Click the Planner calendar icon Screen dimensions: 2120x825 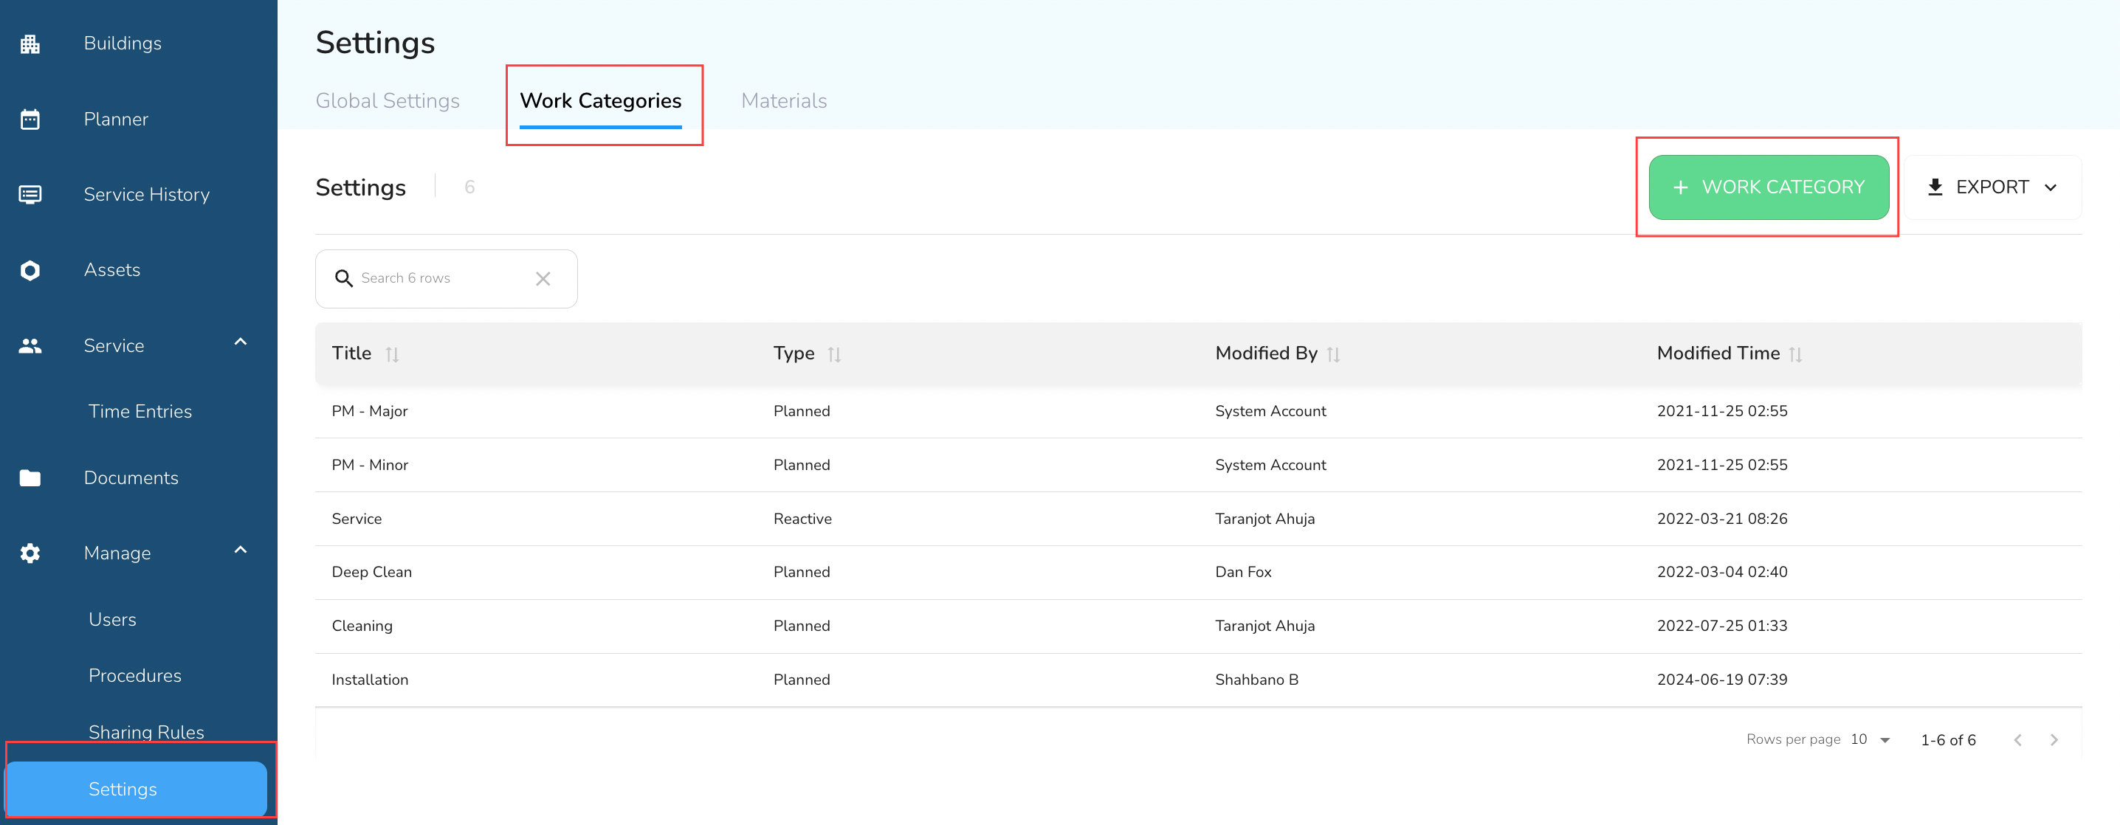point(30,120)
